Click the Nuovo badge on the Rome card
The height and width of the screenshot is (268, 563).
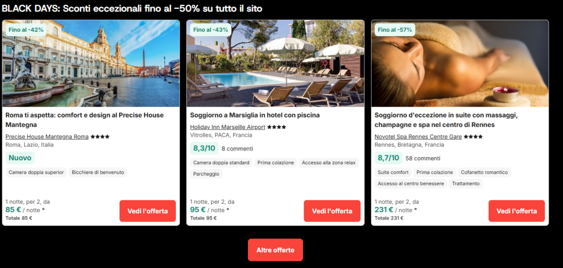click(x=20, y=158)
